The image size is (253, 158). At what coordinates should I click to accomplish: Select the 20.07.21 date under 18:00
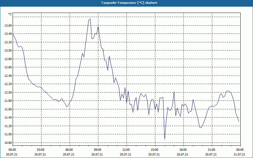tap(182, 154)
